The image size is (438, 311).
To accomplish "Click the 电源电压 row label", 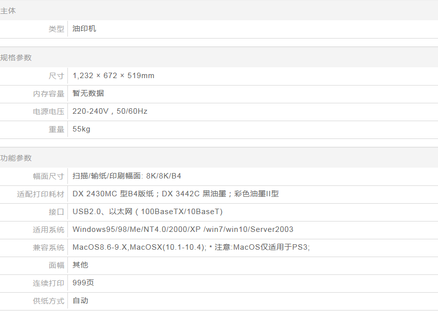I will click(x=49, y=112).
